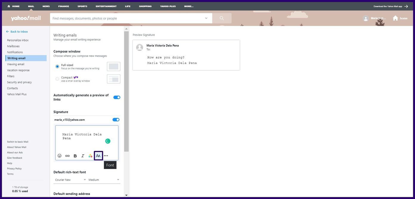415x199 pixels.
Task: Open the LIFE tab in top bar
Action: pyautogui.click(x=128, y=6)
